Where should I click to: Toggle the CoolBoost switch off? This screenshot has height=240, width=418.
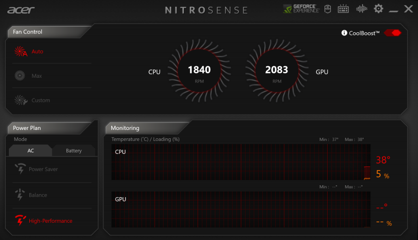393,33
